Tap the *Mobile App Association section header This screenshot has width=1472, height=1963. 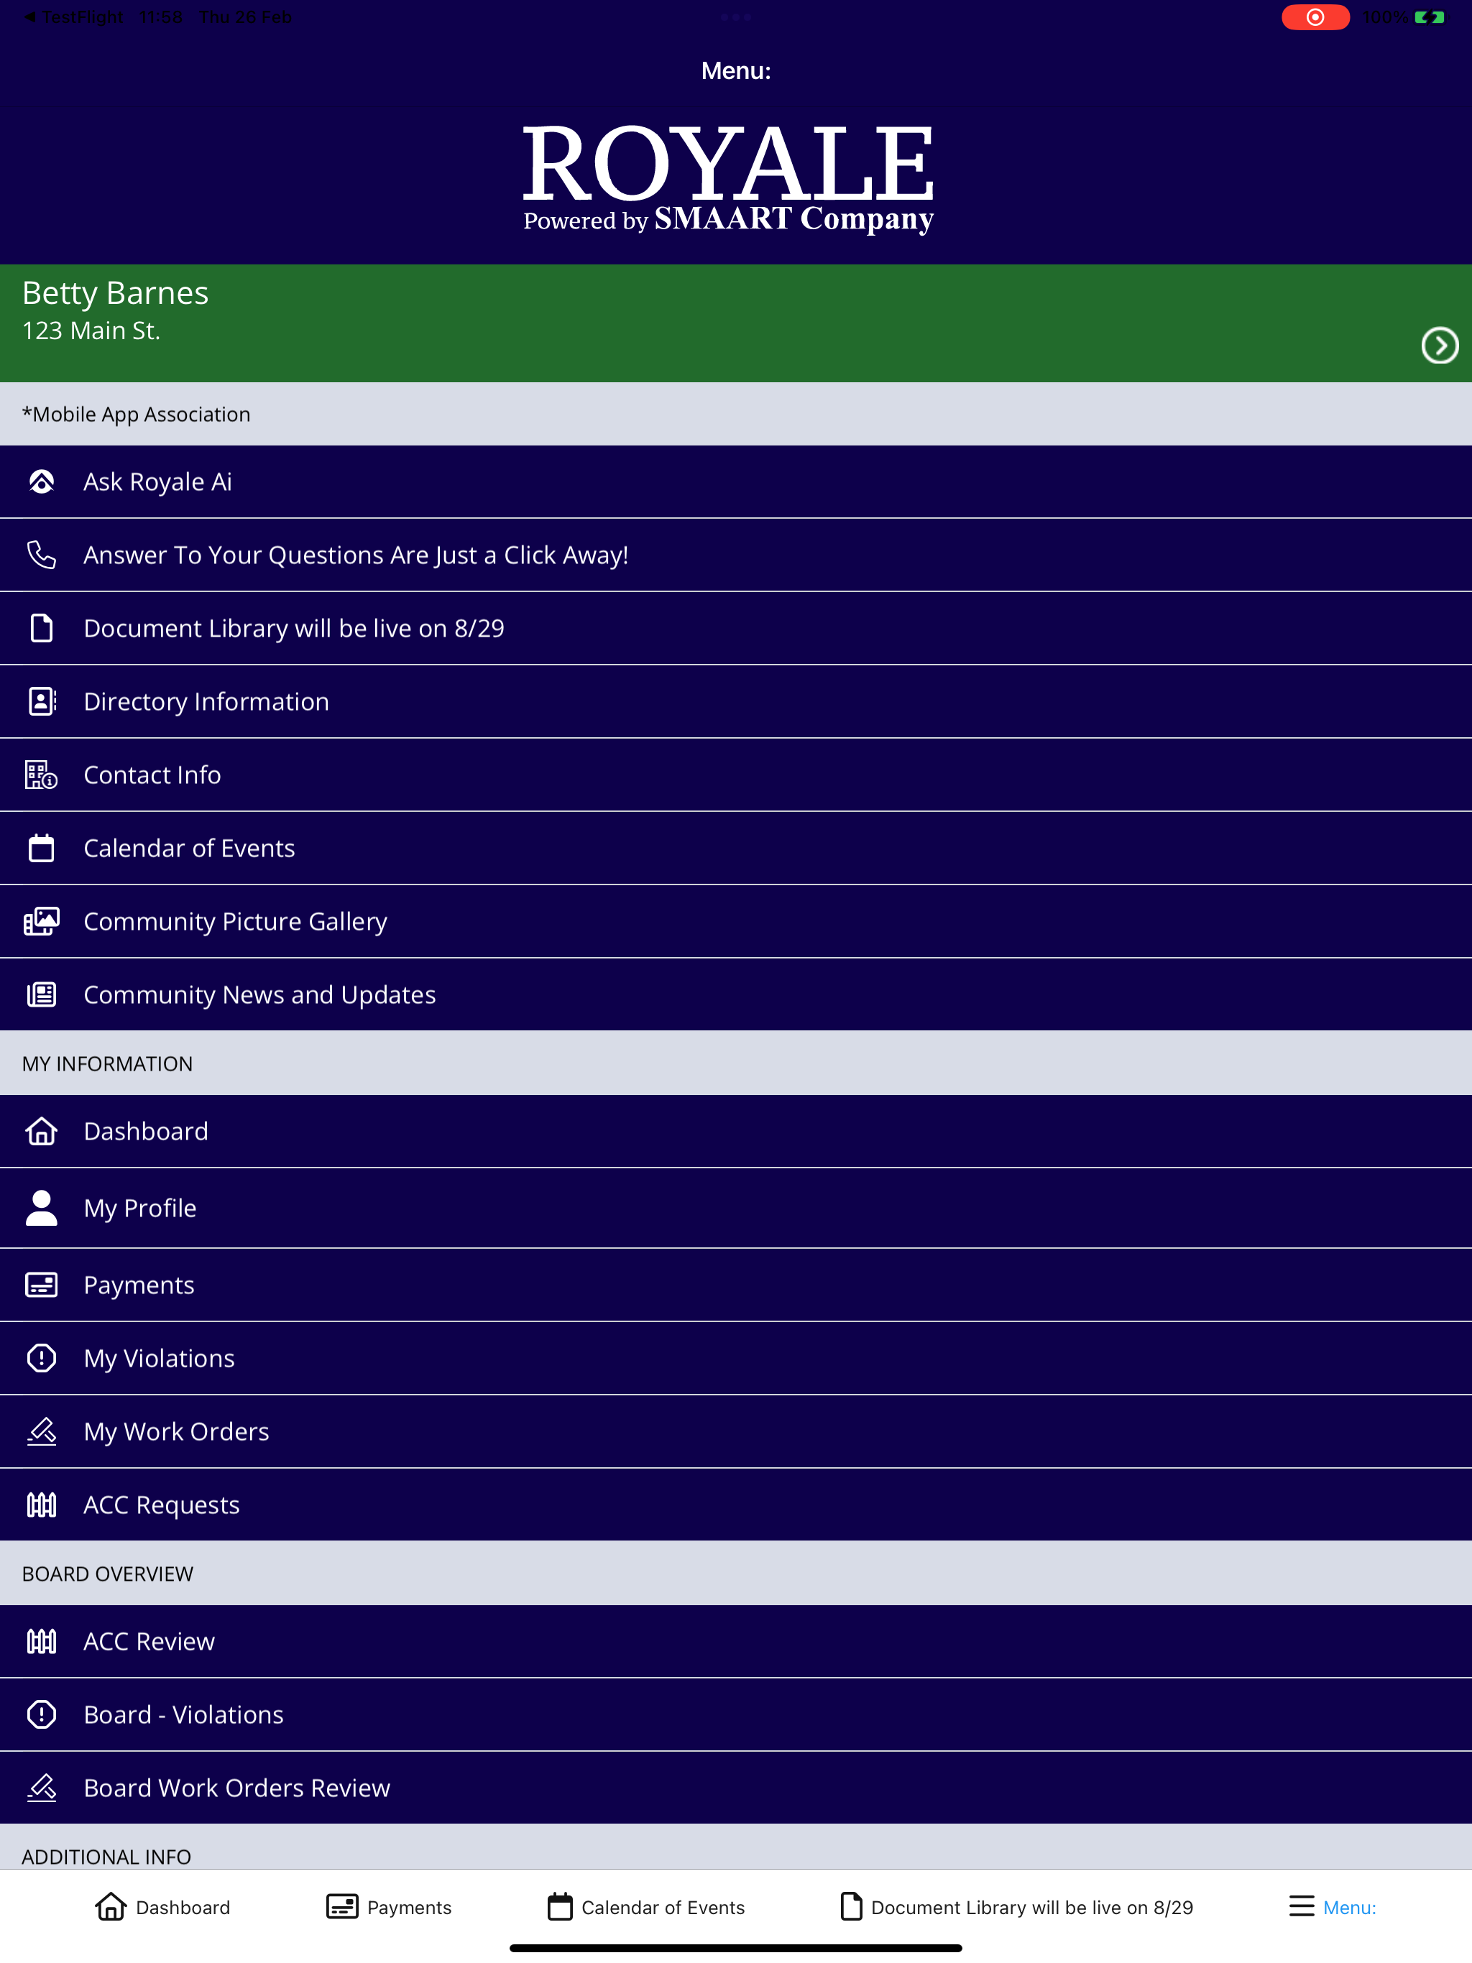(736, 415)
